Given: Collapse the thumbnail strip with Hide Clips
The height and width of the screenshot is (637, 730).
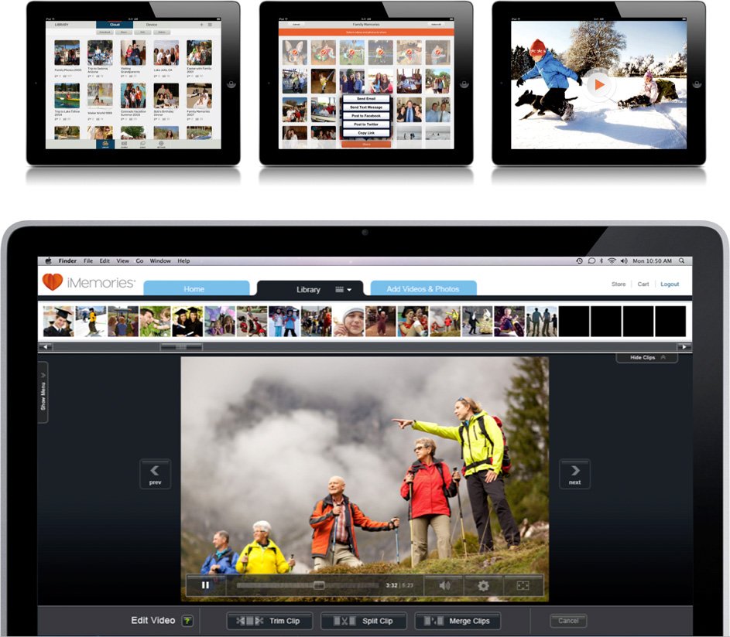Looking at the screenshot, I should click(646, 358).
